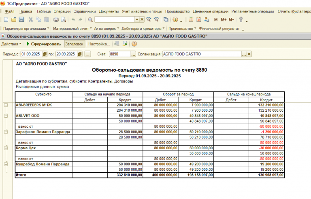Click the wrench tools icon

point(241,19)
